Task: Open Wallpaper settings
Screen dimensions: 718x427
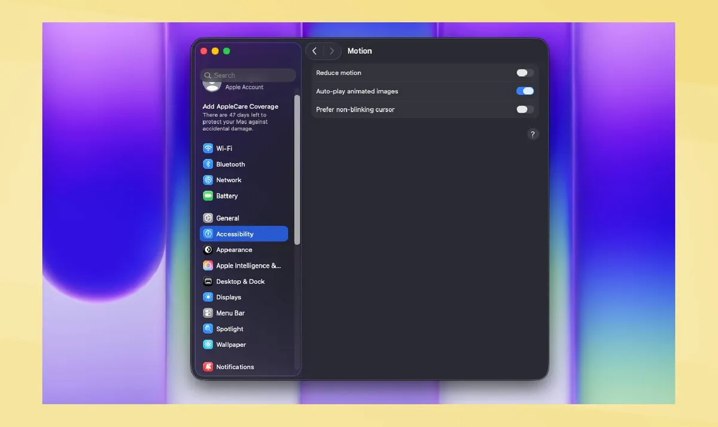Action: tap(244, 345)
